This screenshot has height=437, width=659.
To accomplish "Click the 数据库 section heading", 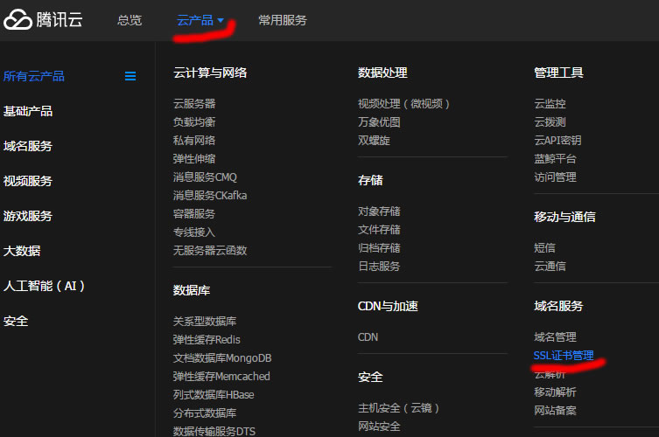I will (x=192, y=290).
